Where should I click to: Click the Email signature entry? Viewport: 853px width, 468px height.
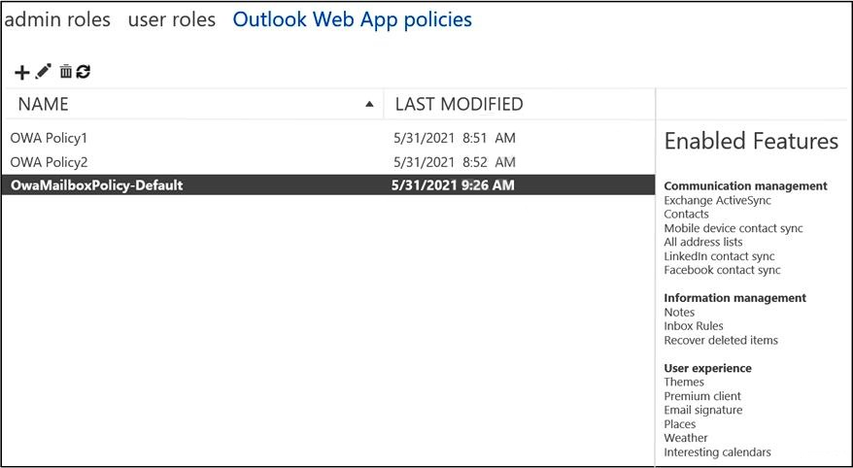(702, 410)
